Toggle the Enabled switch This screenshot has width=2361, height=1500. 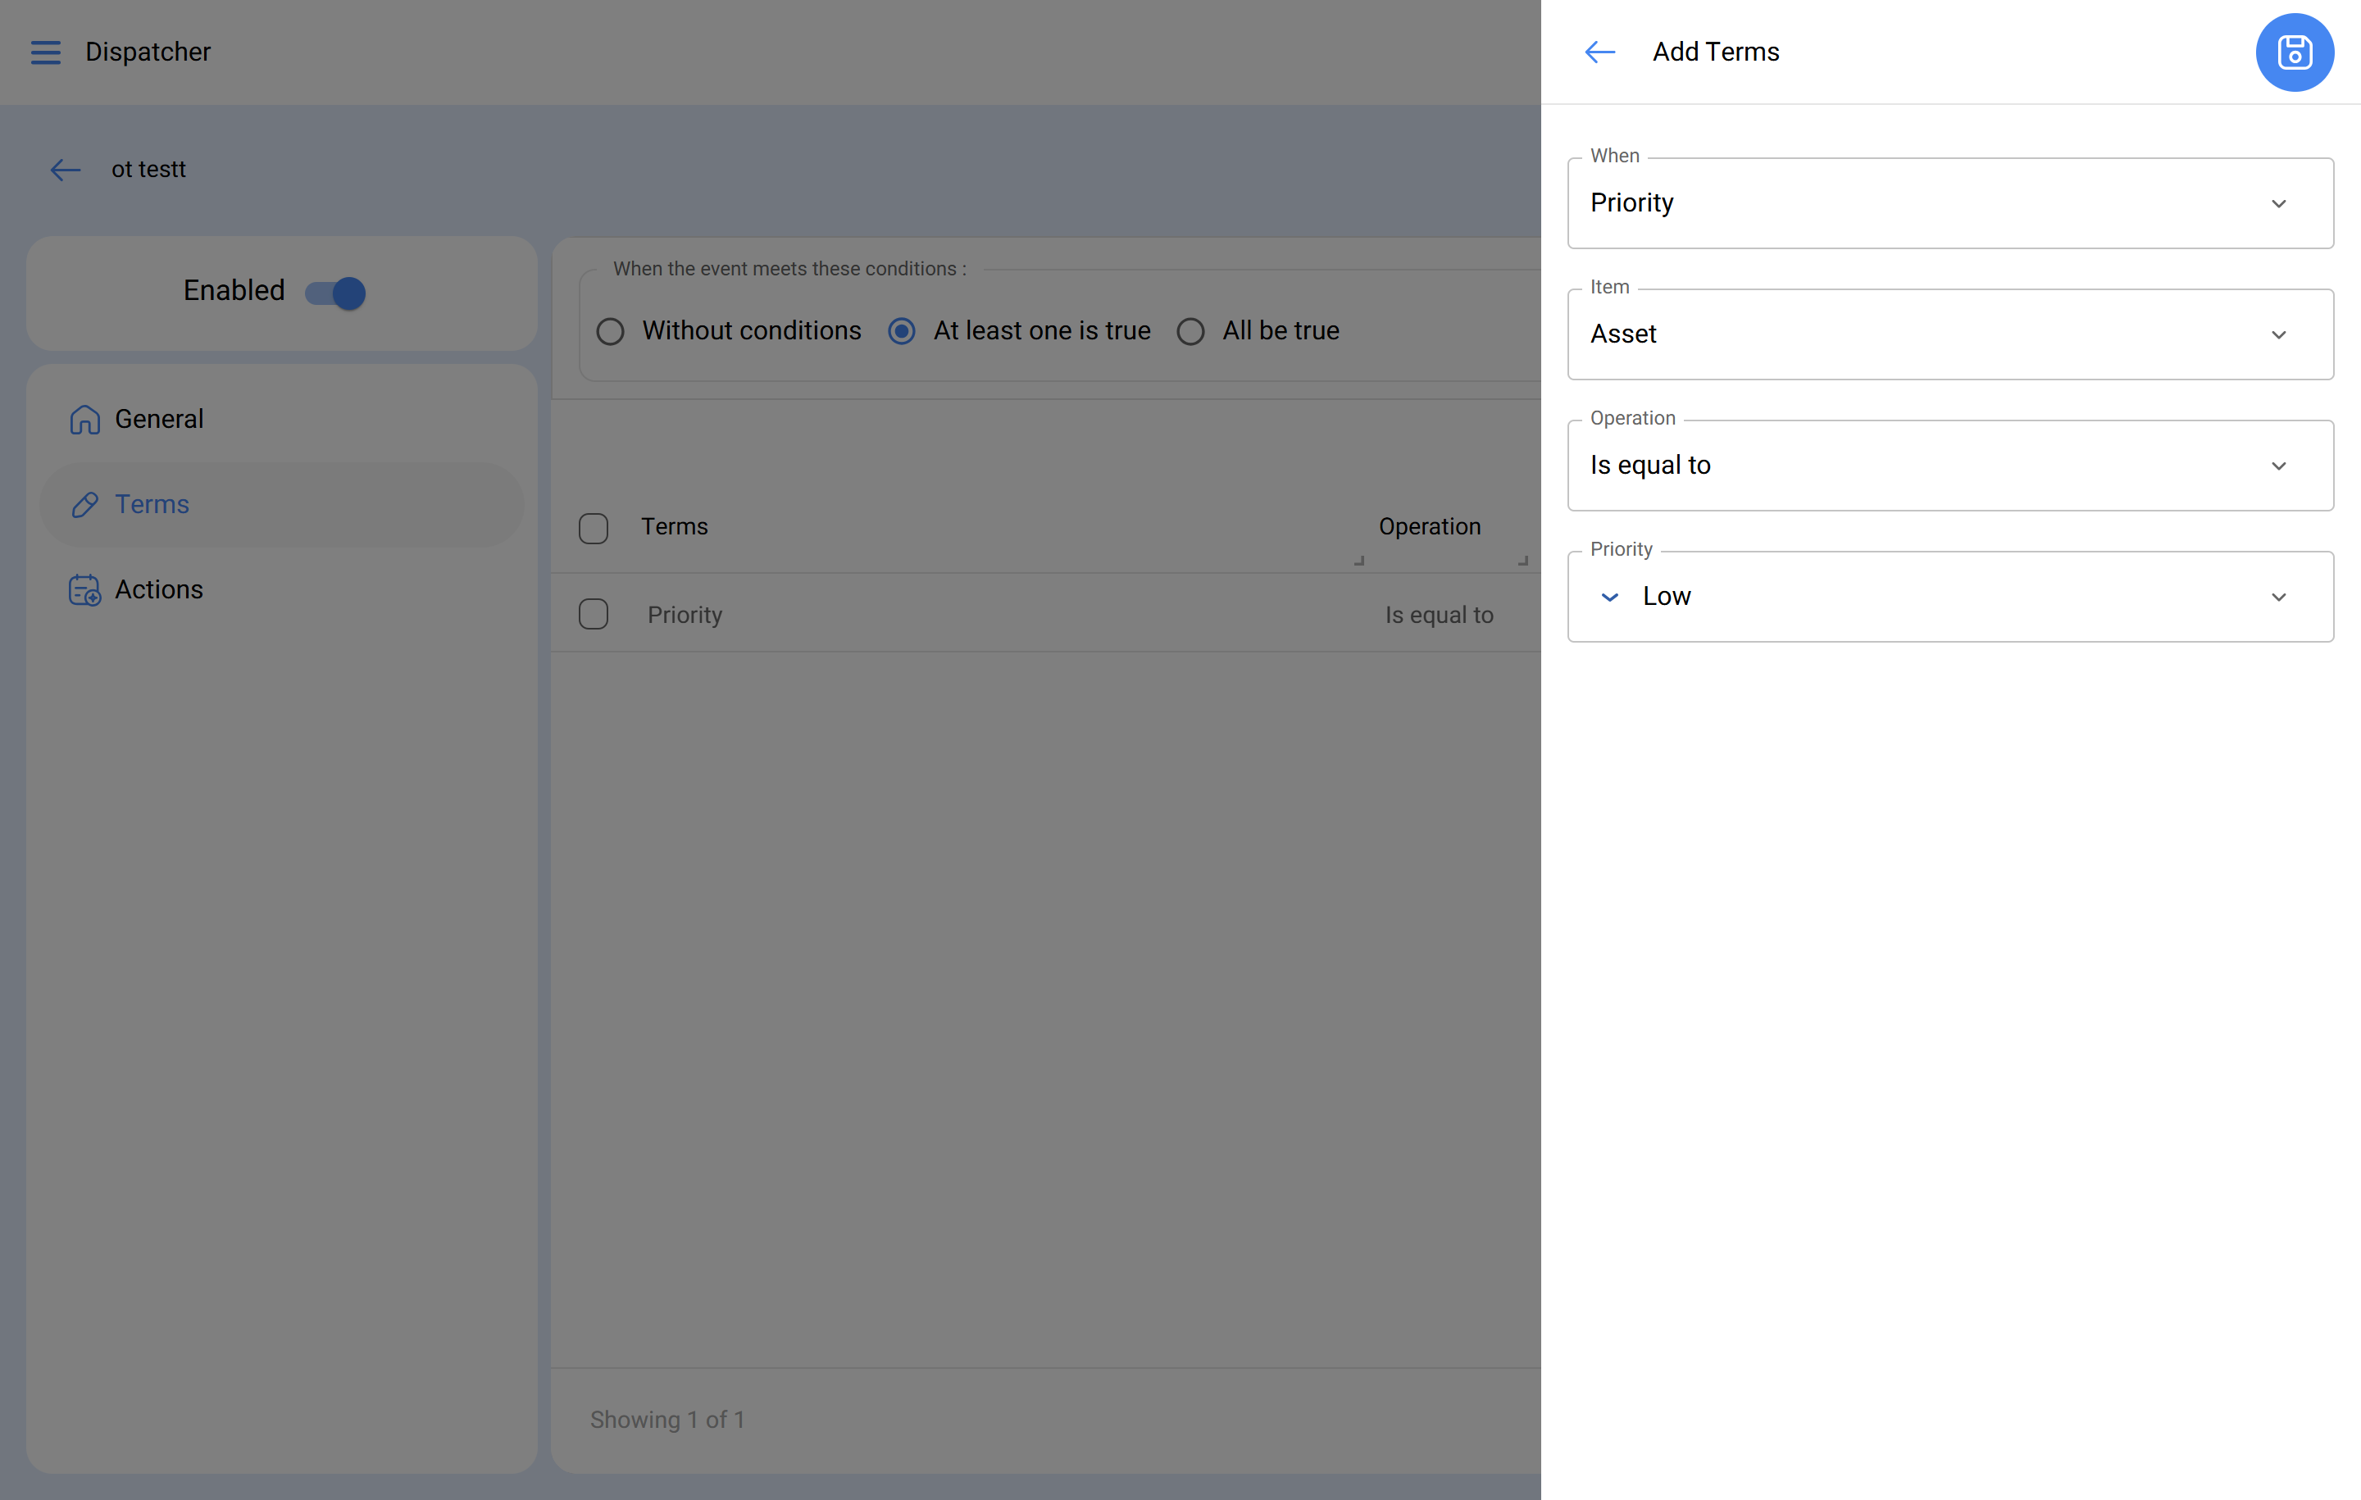click(335, 292)
